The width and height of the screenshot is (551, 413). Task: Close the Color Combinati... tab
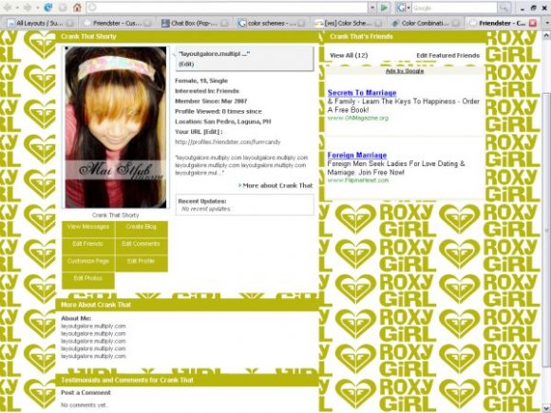(455, 23)
